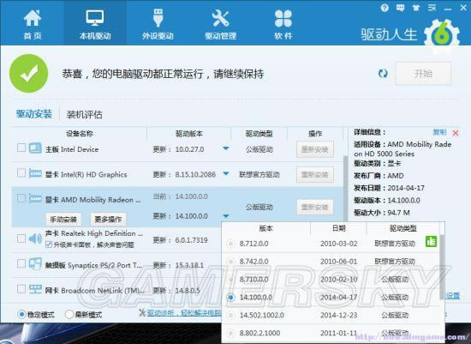Screen dimensions: 471x344
Task: Toggle 升级声卡 sound fix checkbox
Action: coord(49,244)
